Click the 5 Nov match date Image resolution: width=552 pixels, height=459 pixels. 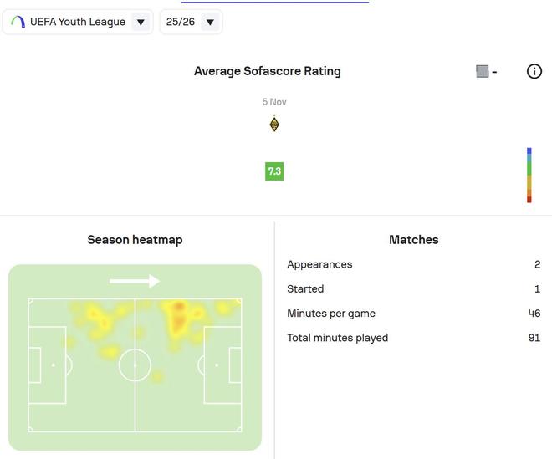point(274,102)
